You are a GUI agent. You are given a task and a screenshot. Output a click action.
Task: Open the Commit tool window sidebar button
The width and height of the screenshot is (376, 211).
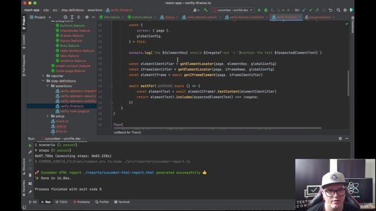[23, 42]
